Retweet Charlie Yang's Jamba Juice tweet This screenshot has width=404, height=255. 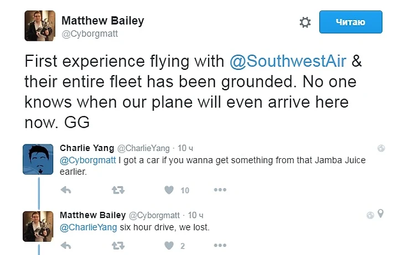[x=118, y=190]
